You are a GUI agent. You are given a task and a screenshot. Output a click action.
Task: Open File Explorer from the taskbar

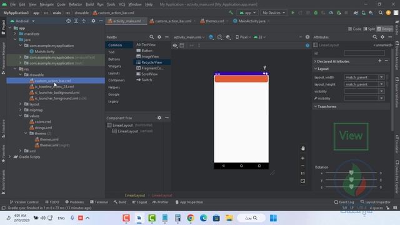pos(229,218)
